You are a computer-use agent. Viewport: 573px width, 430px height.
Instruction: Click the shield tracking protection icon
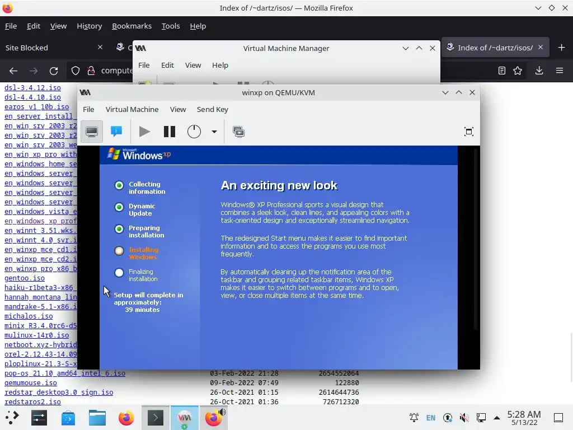pos(76,71)
